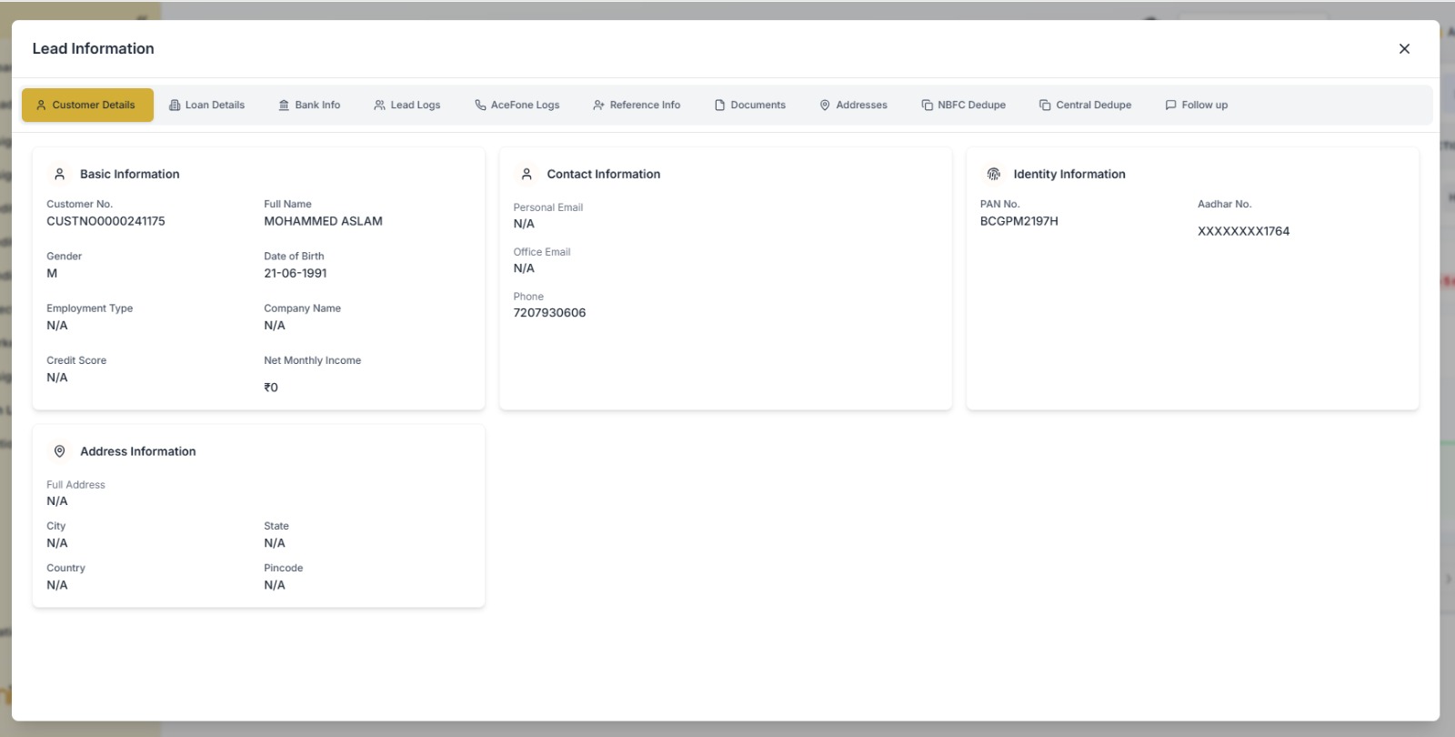Switch to the Addresses tab
This screenshot has height=737, width=1455.
click(x=853, y=105)
